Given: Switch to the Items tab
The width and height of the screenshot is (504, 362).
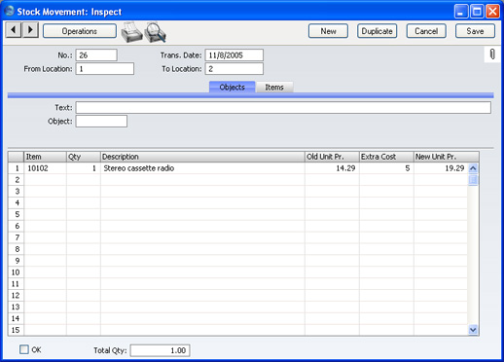Looking at the screenshot, I should point(274,87).
